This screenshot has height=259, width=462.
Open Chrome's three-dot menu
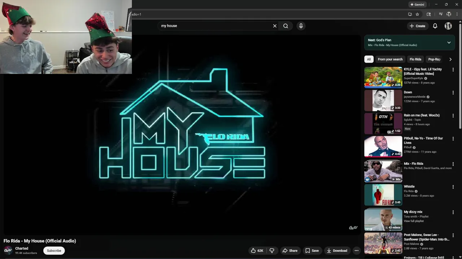click(x=457, y=14)
